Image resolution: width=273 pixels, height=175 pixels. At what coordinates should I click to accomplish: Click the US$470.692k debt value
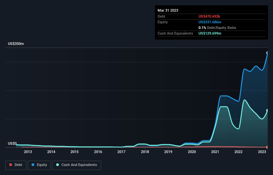click(209, 16)
